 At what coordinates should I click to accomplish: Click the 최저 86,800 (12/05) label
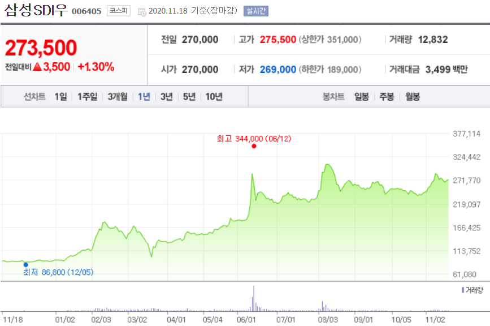coord(58,272)
